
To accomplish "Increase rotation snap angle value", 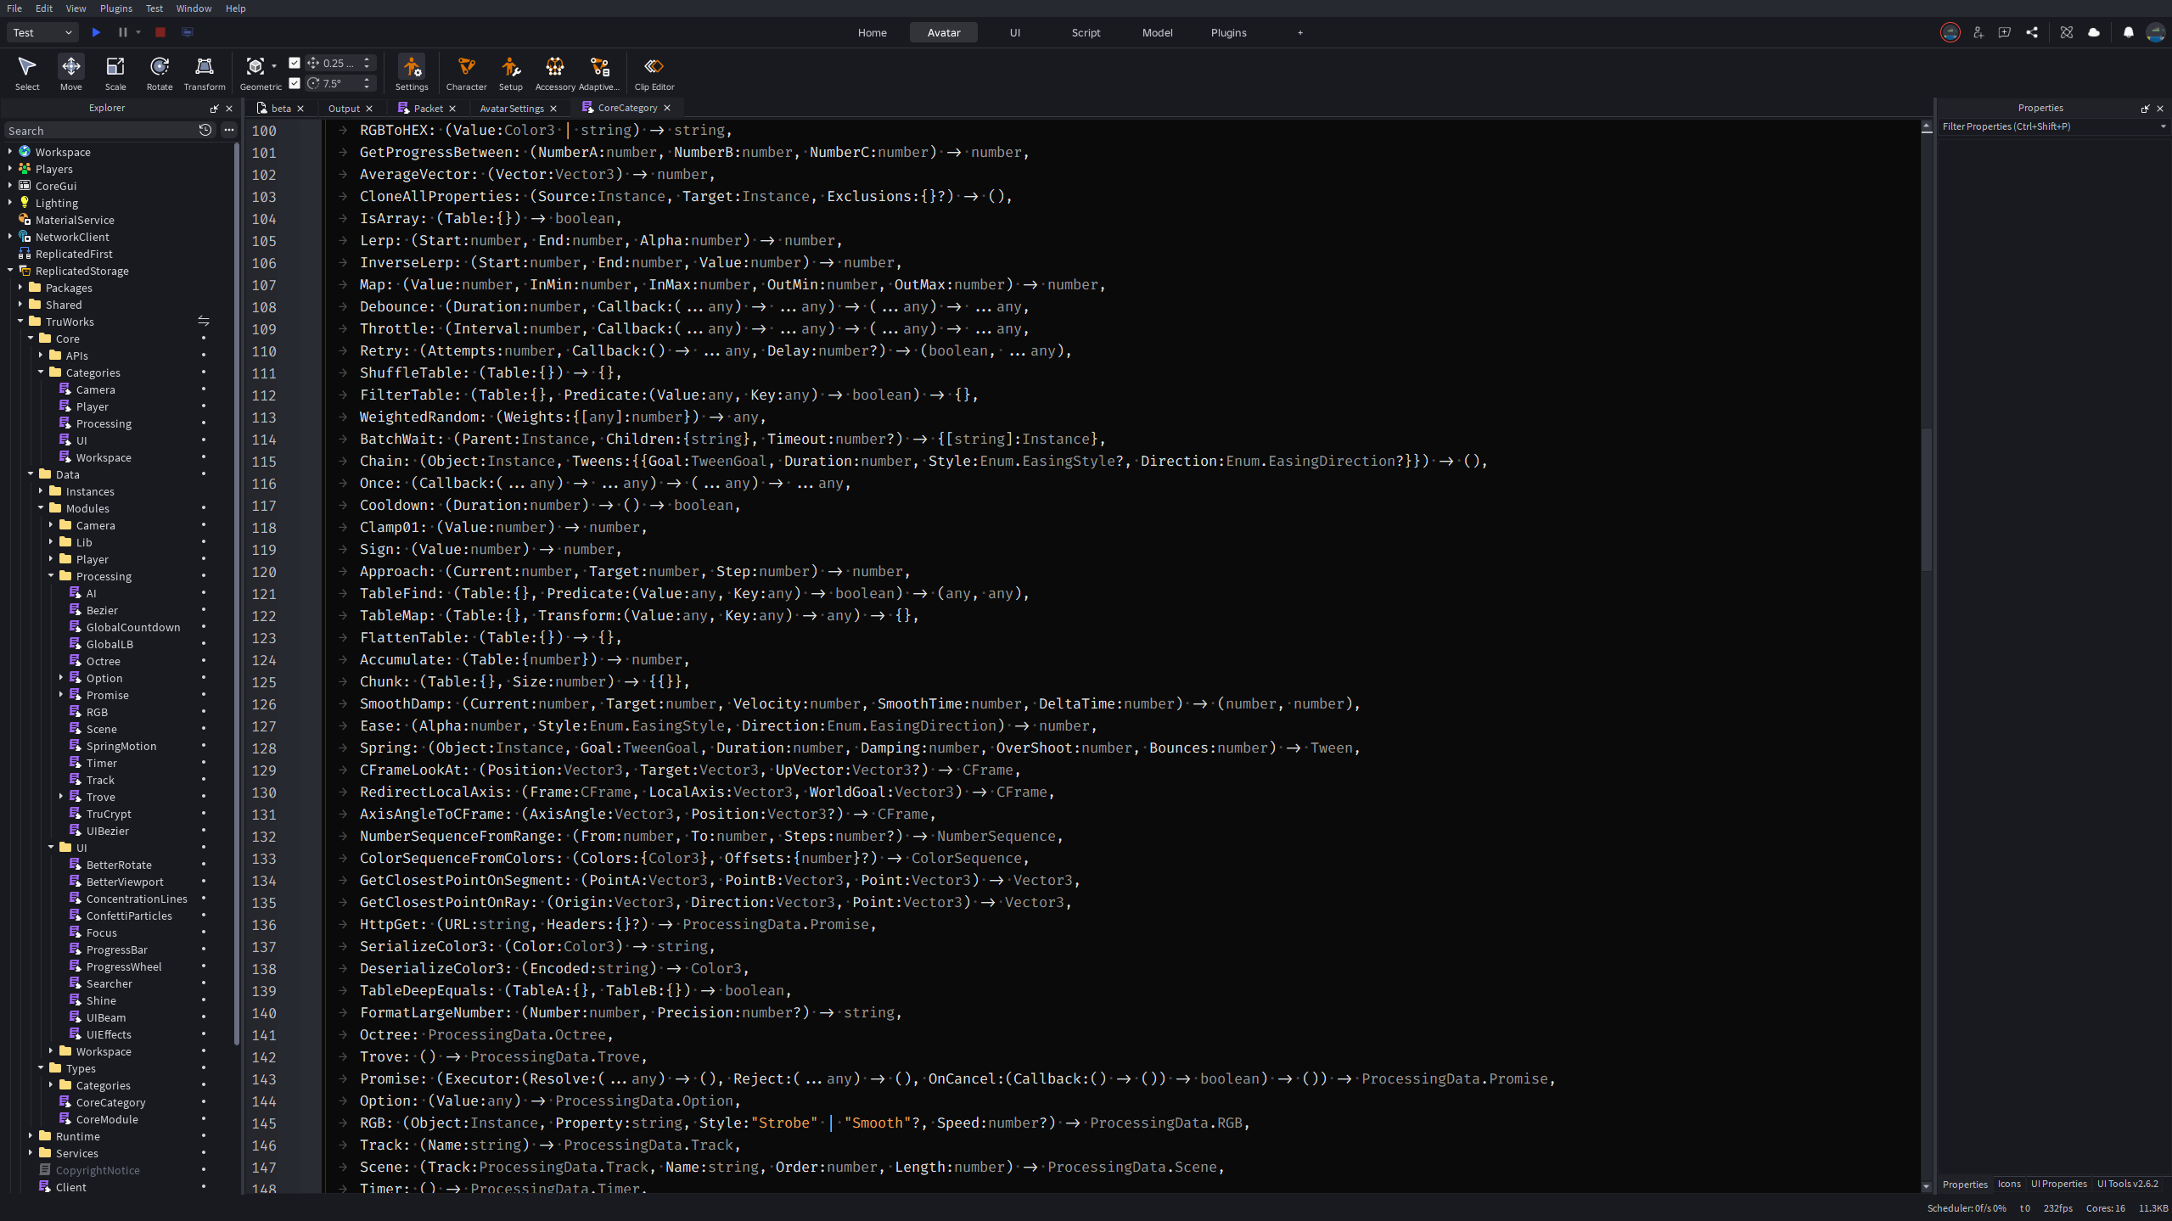I will (x=367, y=80).
